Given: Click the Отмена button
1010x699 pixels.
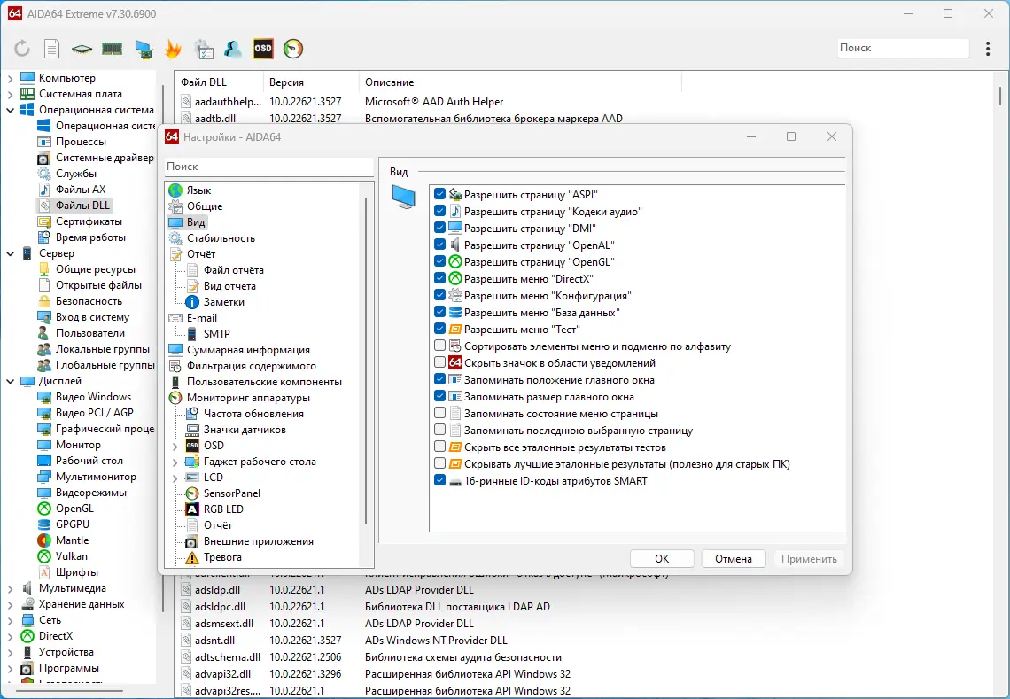Looking at the screenshot, I should click(x=734, y=558).
